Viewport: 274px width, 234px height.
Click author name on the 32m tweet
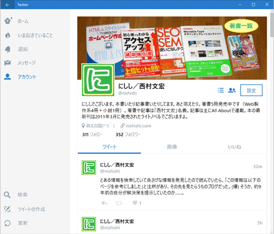117,165
